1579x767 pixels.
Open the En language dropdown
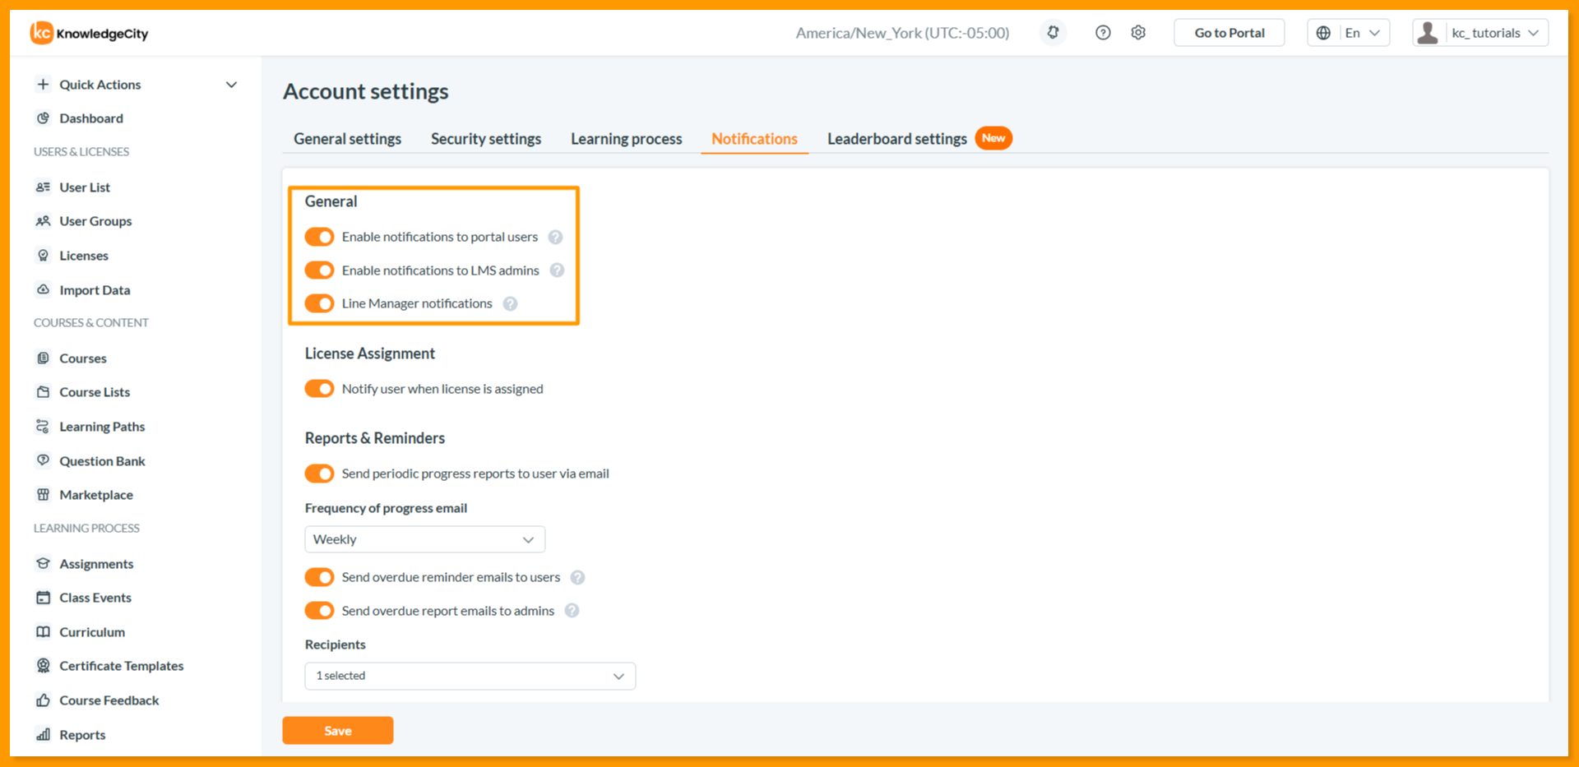coord(1349,33)
